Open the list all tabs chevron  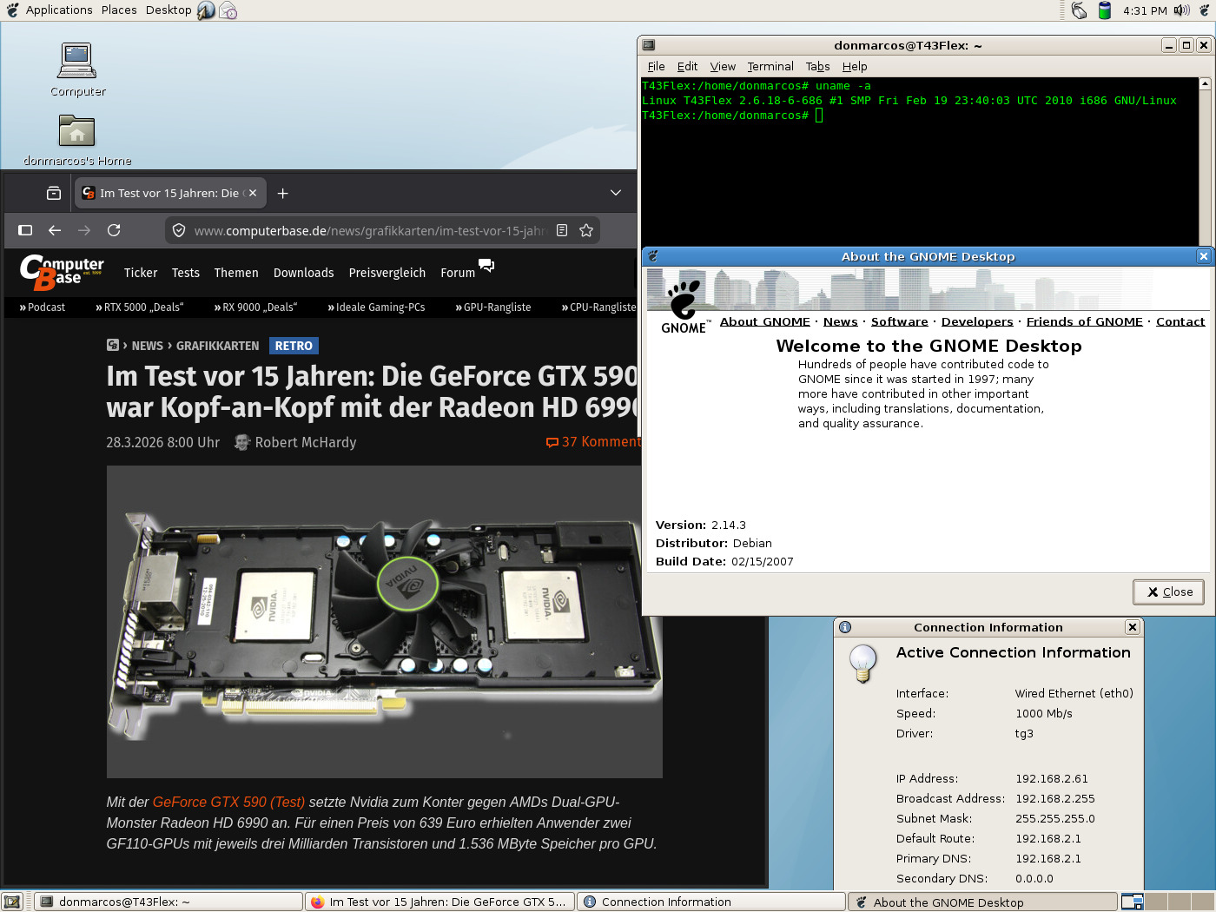coord(616,193)
